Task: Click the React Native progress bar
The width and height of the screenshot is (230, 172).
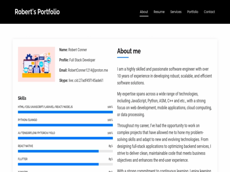Action: click(65, 151)
